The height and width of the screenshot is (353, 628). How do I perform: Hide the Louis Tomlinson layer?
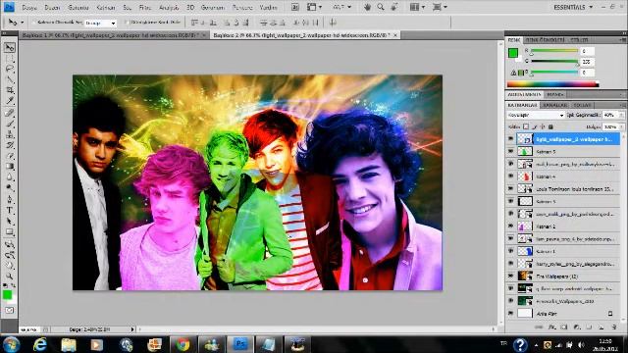click(510, 188)
